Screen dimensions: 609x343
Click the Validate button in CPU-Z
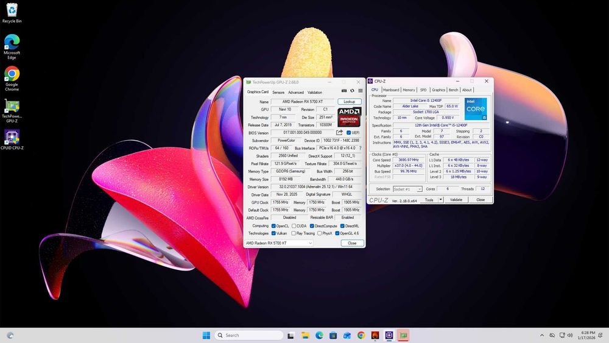(x=456, y=200)
